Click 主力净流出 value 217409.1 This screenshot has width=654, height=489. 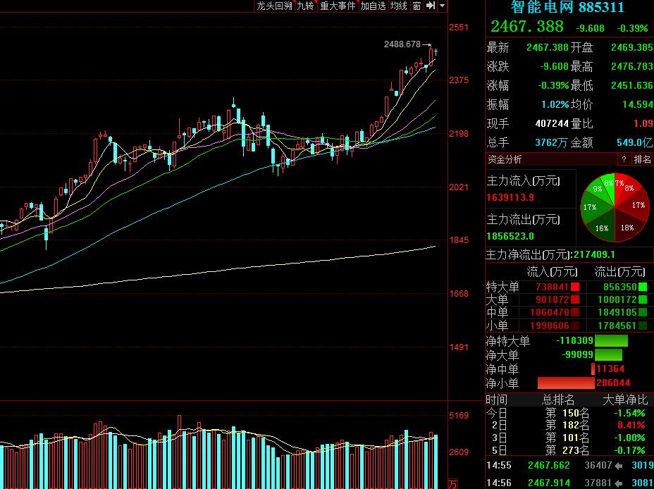coord(594,254)
